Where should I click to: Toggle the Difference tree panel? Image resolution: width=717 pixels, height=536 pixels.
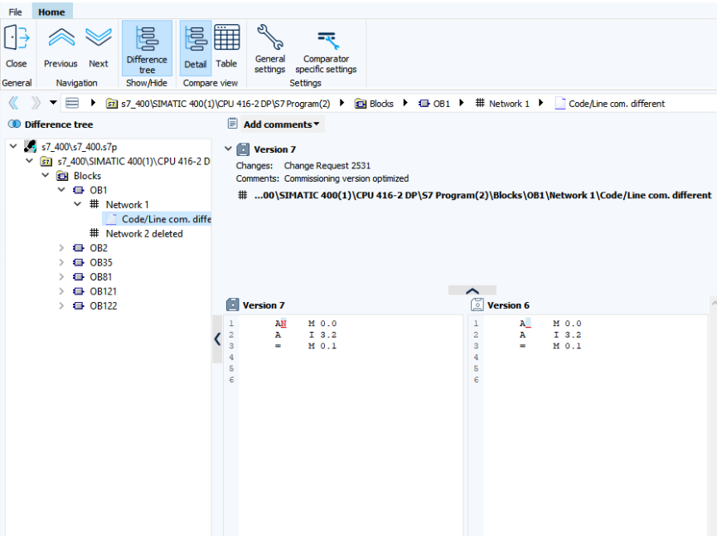[147, 48]
